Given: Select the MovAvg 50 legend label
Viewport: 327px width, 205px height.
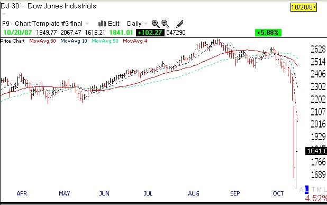Looking at the screenshot, I should pyautogui.click(x=105, y=41).
